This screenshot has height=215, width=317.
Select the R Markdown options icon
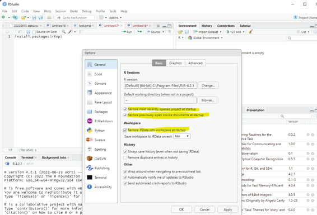click(90, 121)
